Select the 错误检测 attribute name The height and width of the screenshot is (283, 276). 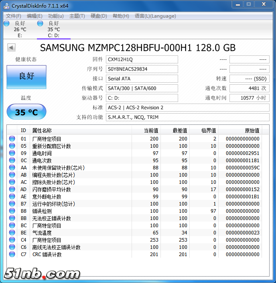(x=42, y=211)
